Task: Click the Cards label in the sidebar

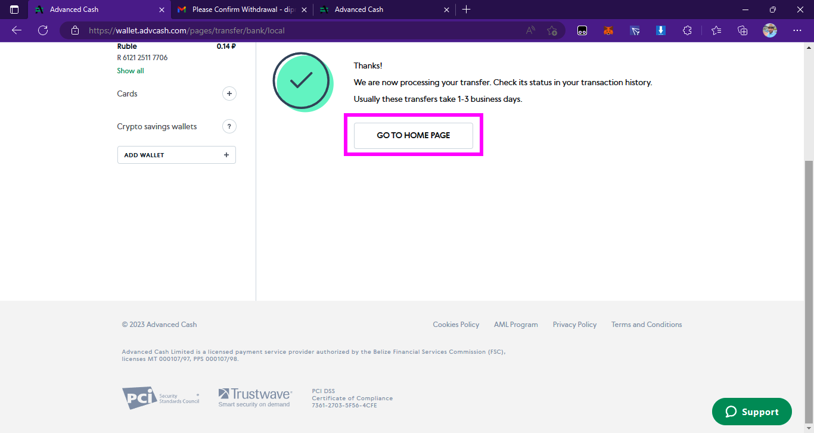Action: click(x=127, y=94)
